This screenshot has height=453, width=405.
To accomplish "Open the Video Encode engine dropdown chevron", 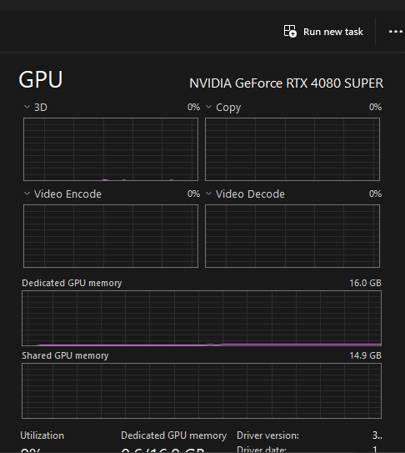I will pos(27,194).
